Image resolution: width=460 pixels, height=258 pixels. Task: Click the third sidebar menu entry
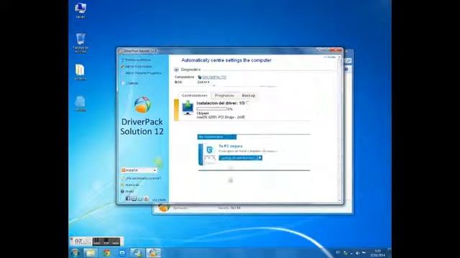(x=143, y=73)
